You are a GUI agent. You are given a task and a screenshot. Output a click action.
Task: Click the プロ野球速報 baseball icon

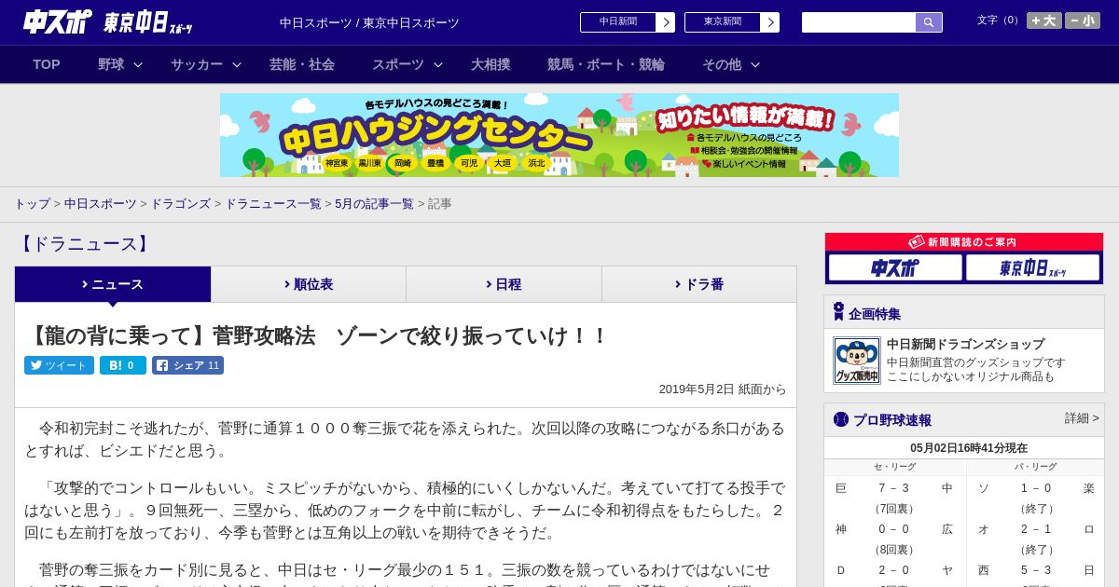coord(841,419)
